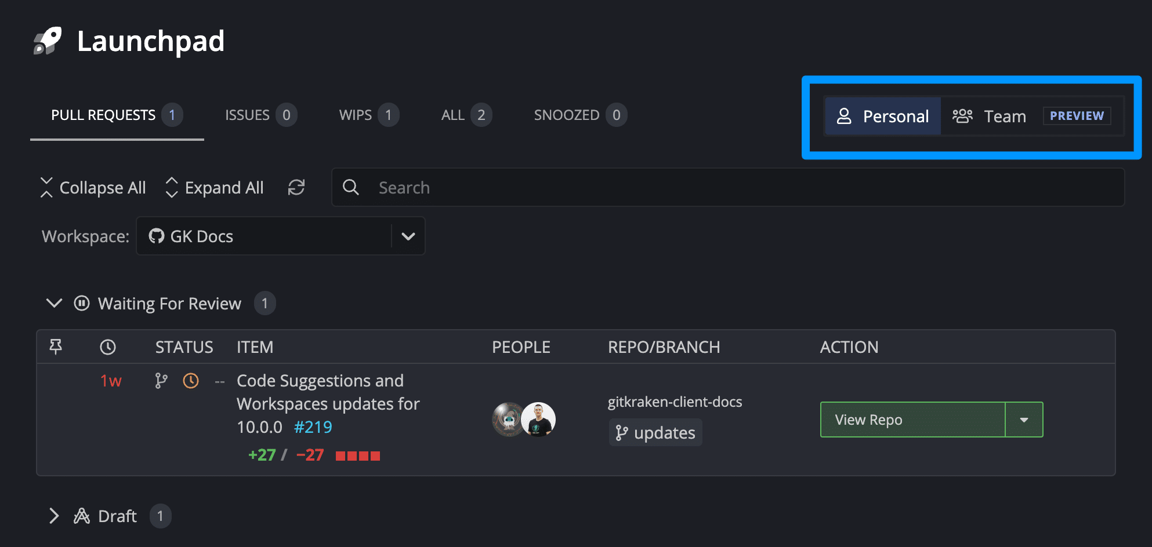The image size is (1152, 547).
Task: Click the first contributor avatar
Action: 508,420
